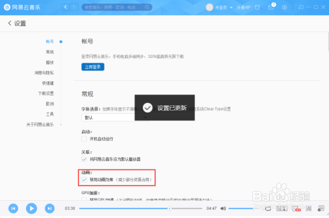
Task: Open the sound quality icon
Action: [x=282, y=208]
